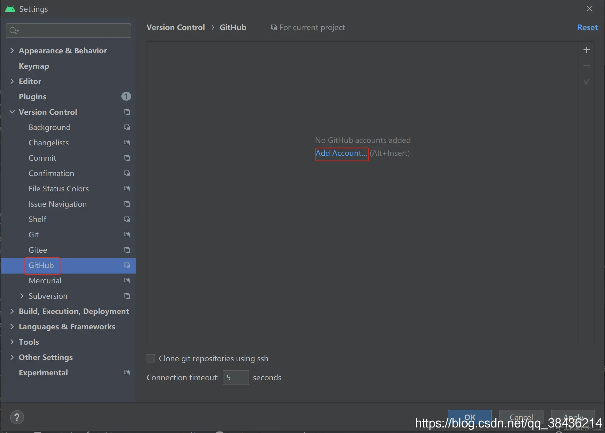Click project-level icon next to Git

click(127, 235)
